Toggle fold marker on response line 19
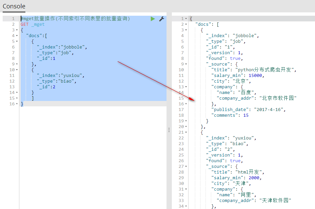315x209 pixels. click(186, 121)
